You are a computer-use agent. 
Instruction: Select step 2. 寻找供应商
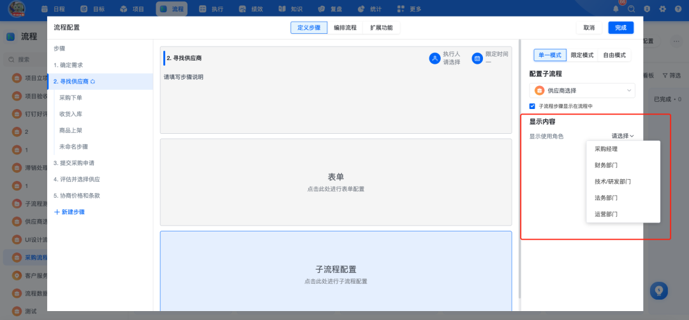point(100,82)
